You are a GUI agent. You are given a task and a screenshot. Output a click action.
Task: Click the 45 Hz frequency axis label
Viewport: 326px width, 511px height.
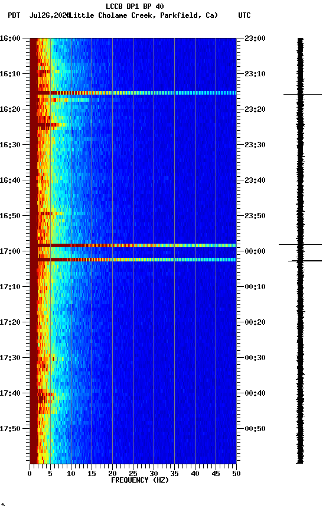coord(216,474)
